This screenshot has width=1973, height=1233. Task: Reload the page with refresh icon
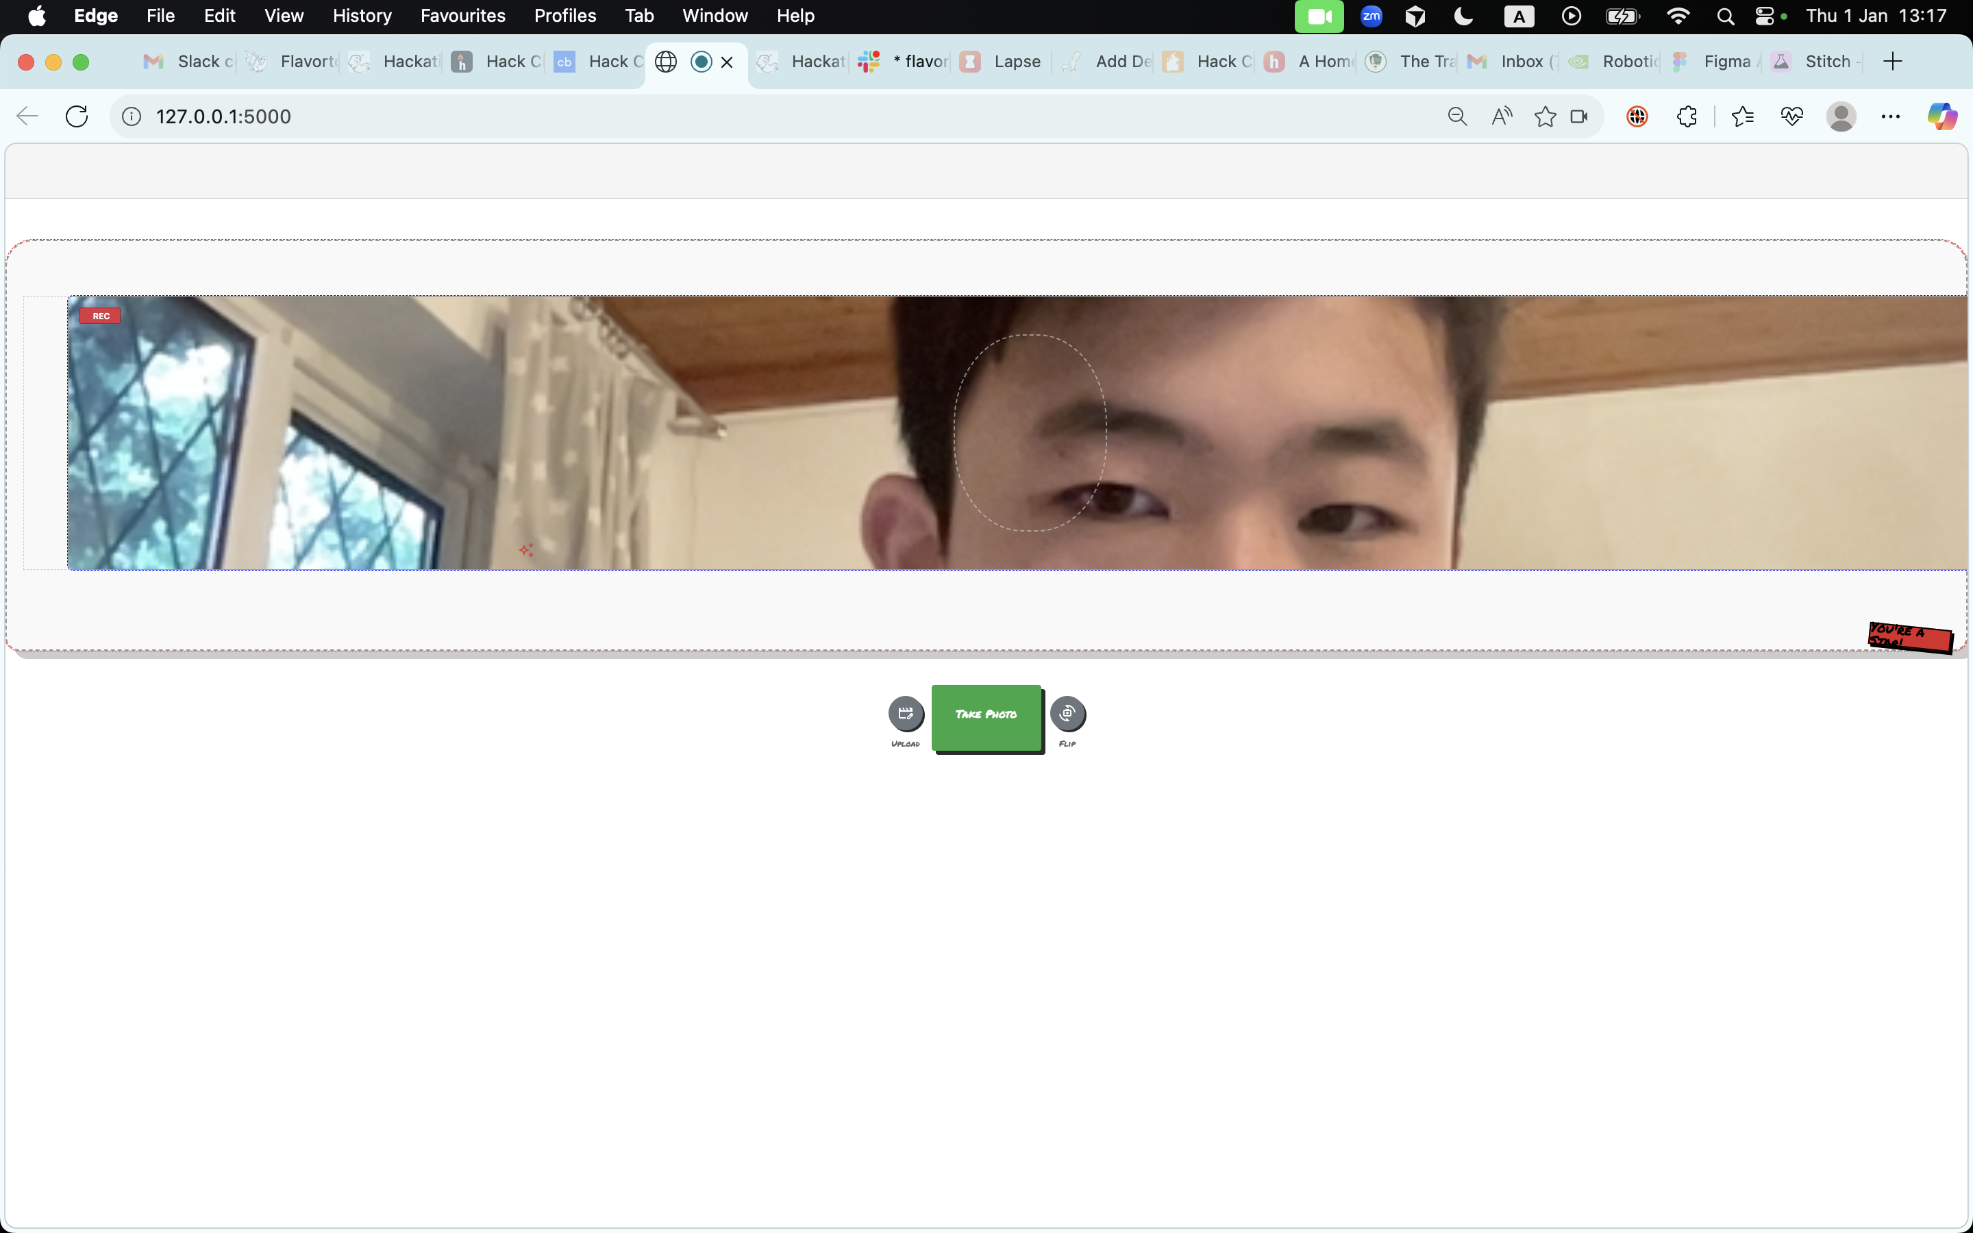(x=77, y=116)
